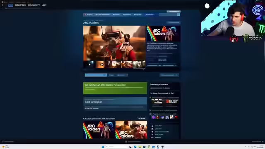Open the Punkteshop link
This screenshot has width=265, height=149.
tap(127, 15)
